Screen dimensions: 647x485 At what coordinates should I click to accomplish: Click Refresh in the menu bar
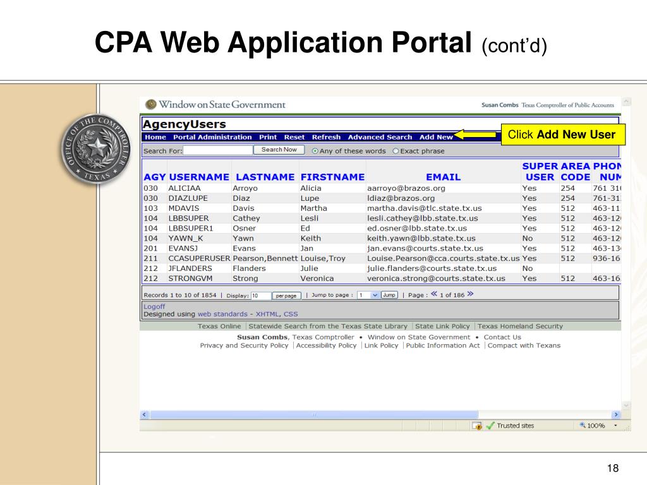pos(327,137)
